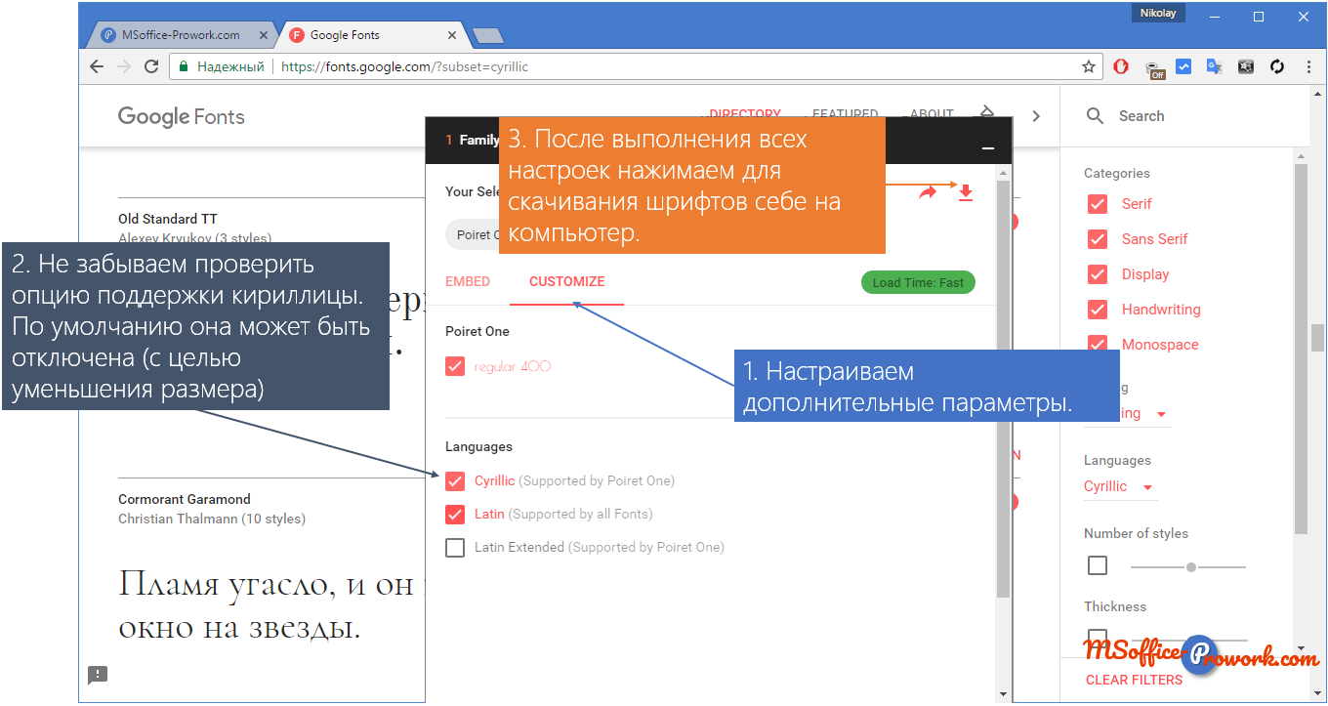Click the Google Translate extension icon
The width and height of the screenshot is (1328, 706).
point(1215,66)
